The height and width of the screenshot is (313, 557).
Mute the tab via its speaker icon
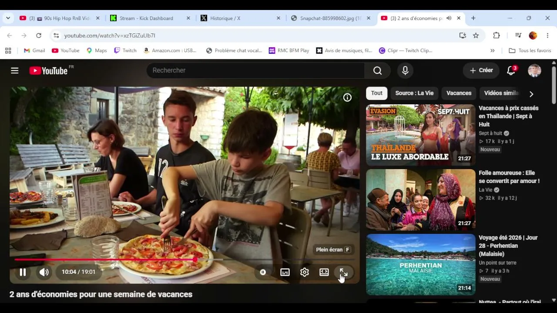[449, 18]
